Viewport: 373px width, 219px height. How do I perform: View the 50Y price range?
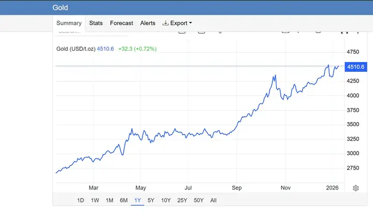198,200
